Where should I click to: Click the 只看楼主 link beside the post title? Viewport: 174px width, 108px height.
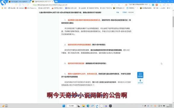tap(125, 12)
